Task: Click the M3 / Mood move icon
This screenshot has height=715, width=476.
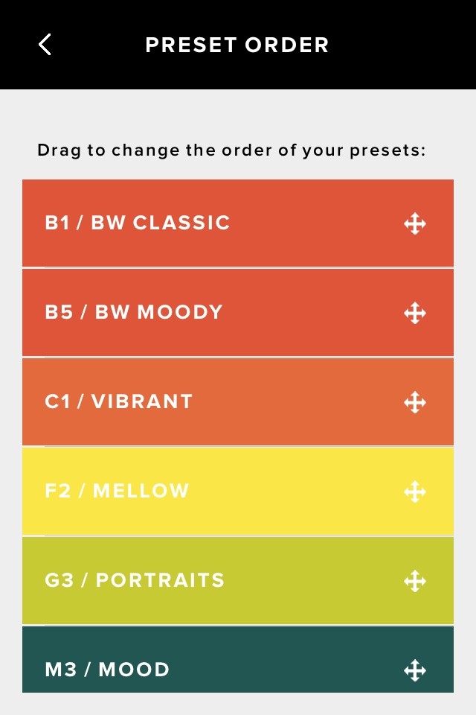Action: pos(415,670)
